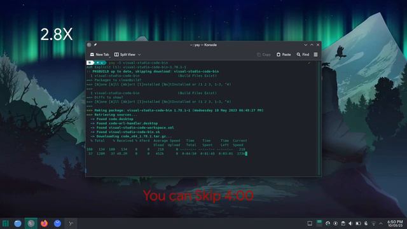This screenshot has height=229, width=407.
Task: Open the green virtual desktop pager
Action: pyautogui.click(x=319, y=223)
